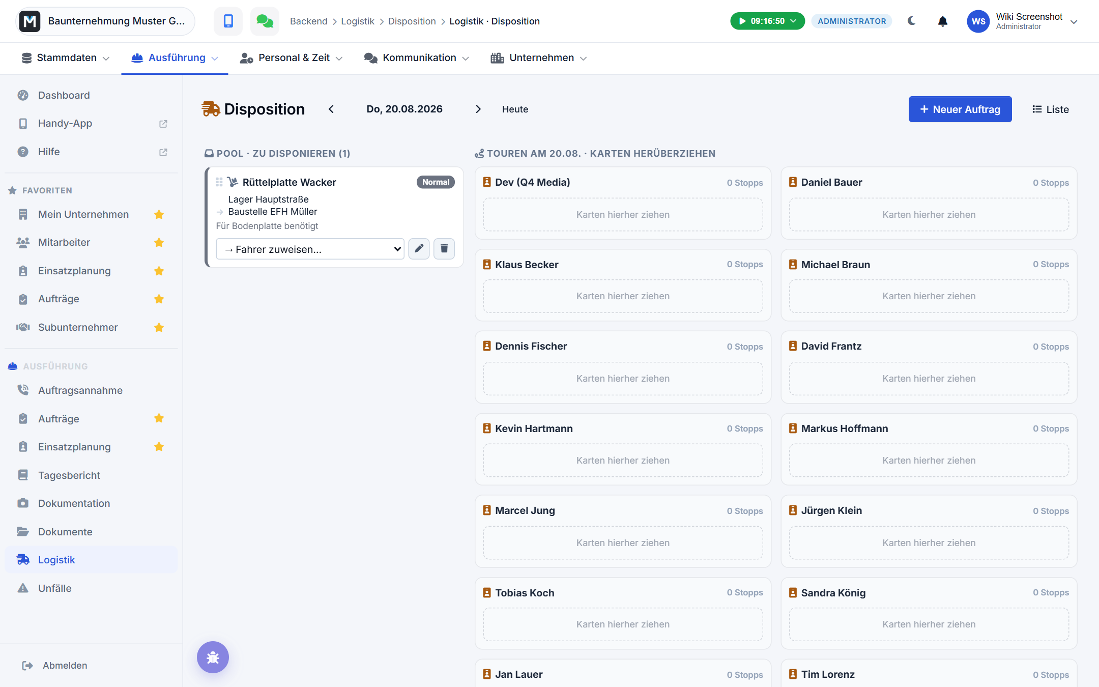Viewport: 1099px width, 687px height.
Task: Open the 09:16:50 timer dropdown
Action: pos(767,21)
